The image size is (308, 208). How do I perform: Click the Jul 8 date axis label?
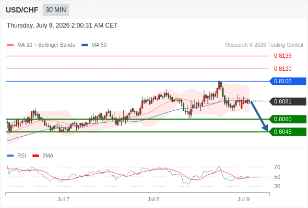tap(153, 199)
